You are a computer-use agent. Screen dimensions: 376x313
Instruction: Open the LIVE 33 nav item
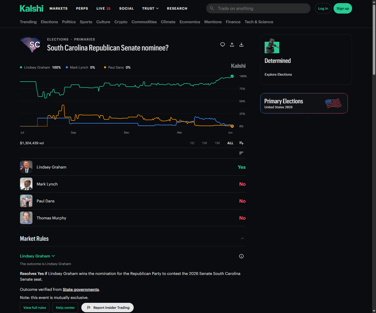tap(103, 8)
